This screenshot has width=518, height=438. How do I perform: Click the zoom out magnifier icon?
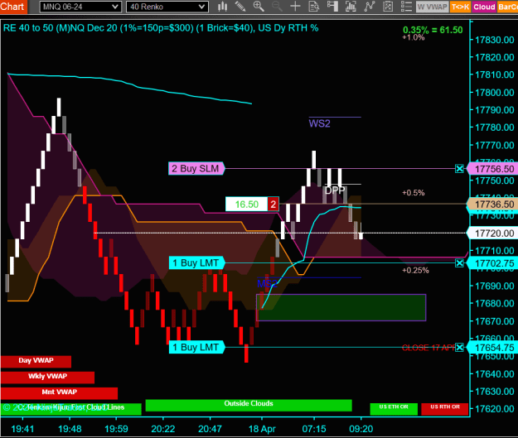click(x=277, y=7)
